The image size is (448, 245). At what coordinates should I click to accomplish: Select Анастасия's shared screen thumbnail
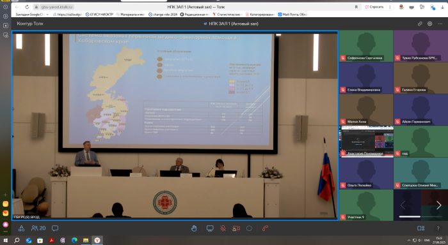click(366, 141)
